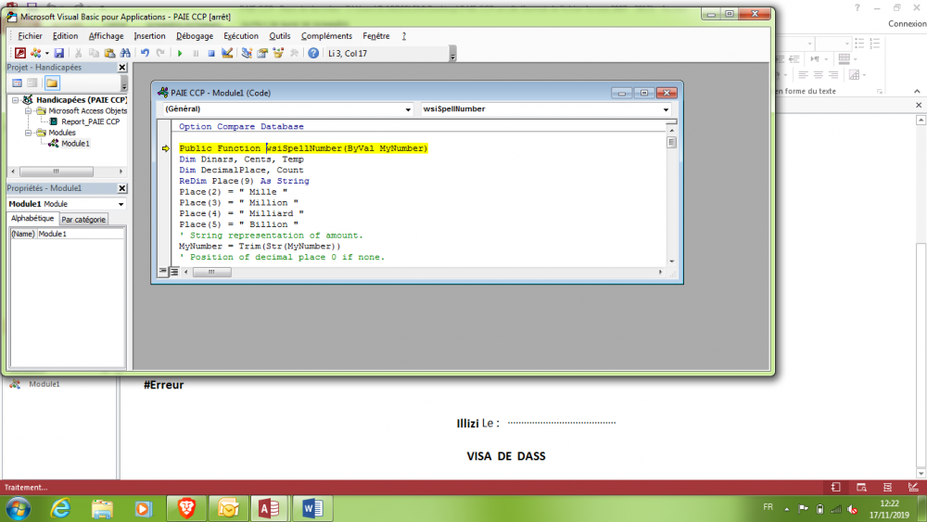927x522 pixels.
Task: Reset execution with the blue stop square
Action: (x=211, y=53)
